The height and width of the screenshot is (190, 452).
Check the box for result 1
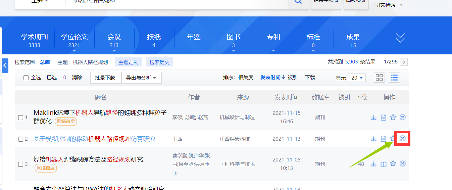click(x=20, y=117)
